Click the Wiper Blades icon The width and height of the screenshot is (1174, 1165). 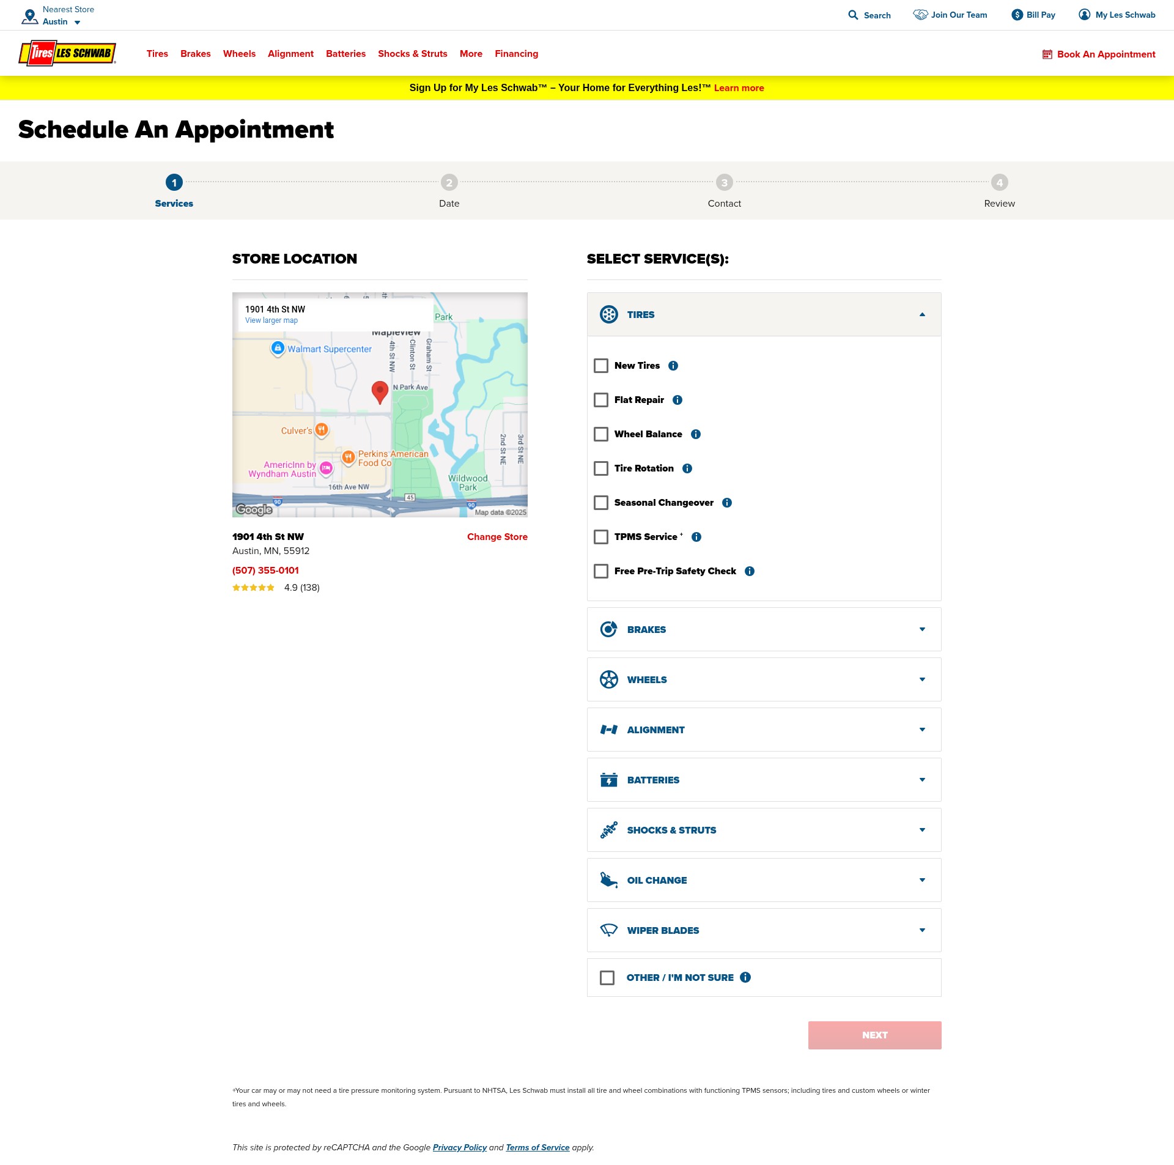(609, 930)
